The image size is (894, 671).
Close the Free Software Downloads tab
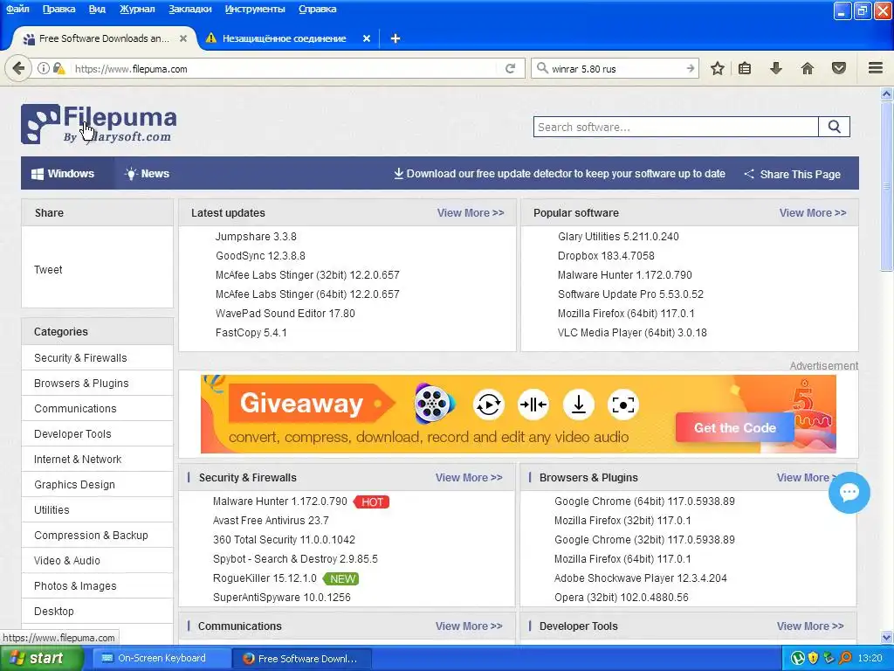coord(183,38)
